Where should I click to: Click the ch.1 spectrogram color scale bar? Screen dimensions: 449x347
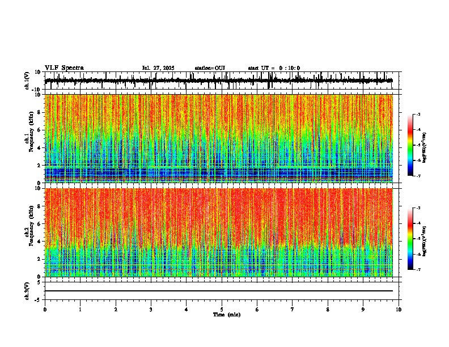pyautogui.click(x=410, y=145)
